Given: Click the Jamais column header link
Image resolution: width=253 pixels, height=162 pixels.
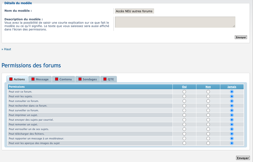Looking at the screenshot, I should coord(232,87).
